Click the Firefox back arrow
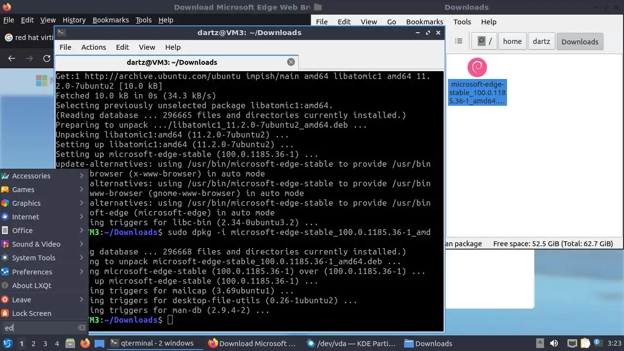 point(12,58)
